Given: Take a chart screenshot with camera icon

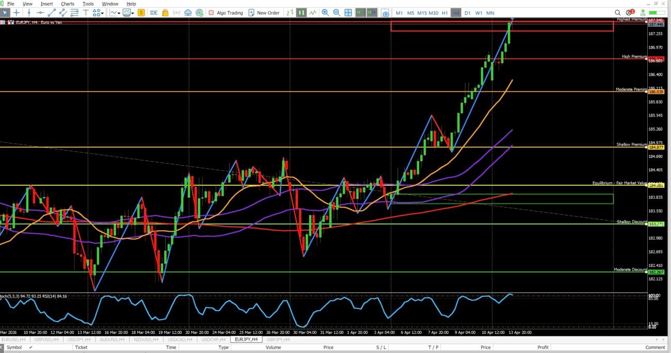Looking at the screenshot, I should [x=385, y=13].
